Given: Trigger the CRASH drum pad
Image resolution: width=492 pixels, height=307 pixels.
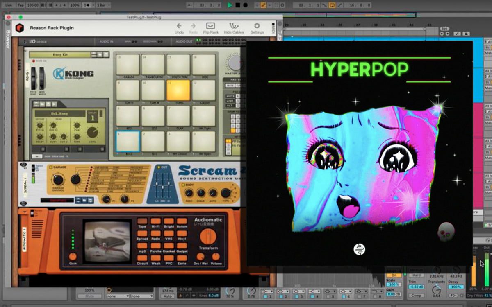Looking at the screenshot, I should click(204, 90).
